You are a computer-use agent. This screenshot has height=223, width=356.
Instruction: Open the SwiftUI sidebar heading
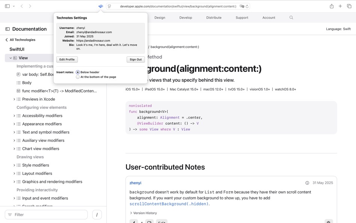[17, 49]
